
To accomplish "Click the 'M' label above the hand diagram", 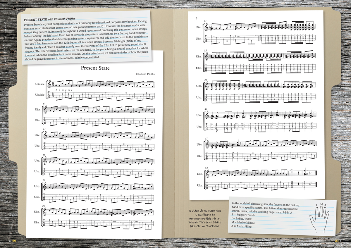I will coord(321,204).
